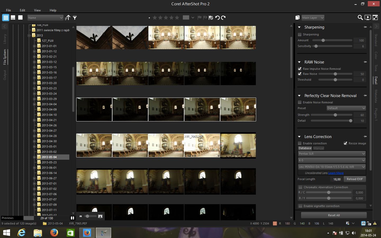
Task: Toggle sort direction arrow icon
Action: click(68, 18)
